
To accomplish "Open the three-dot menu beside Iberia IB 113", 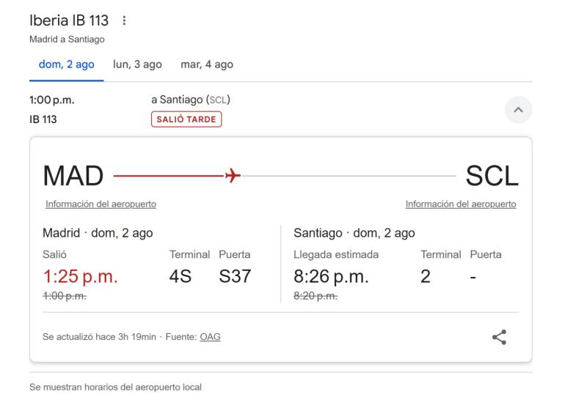I will [124, 21].
